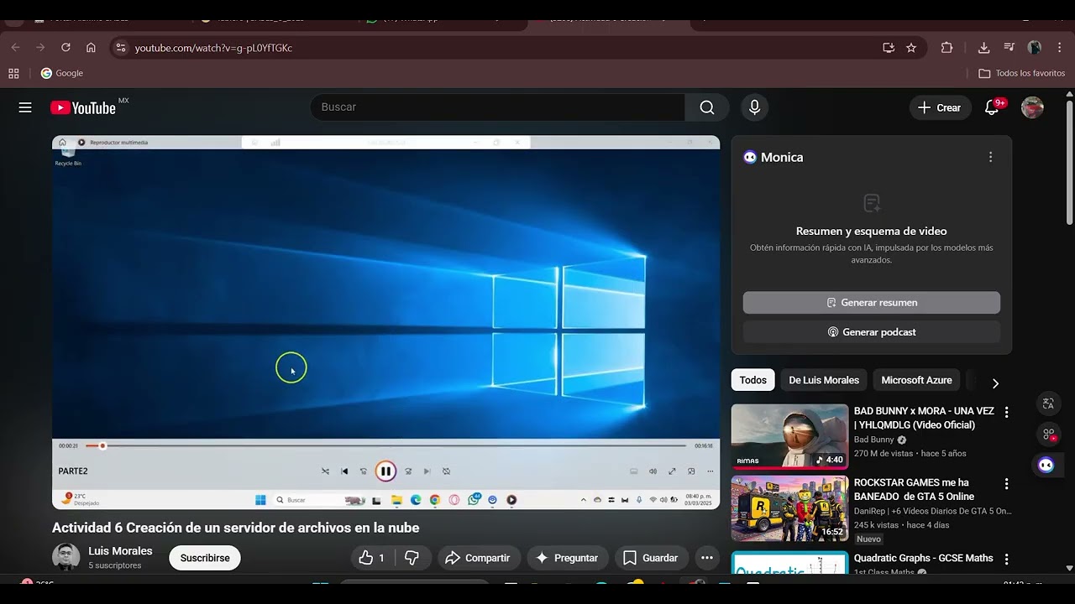Open Monica panel options menu
This screenshot has height=604, width=1075.
990,157
